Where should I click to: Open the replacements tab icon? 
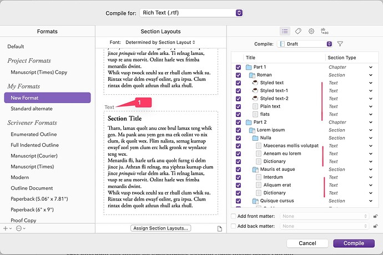pyautogui.click(x=325, y=31)
